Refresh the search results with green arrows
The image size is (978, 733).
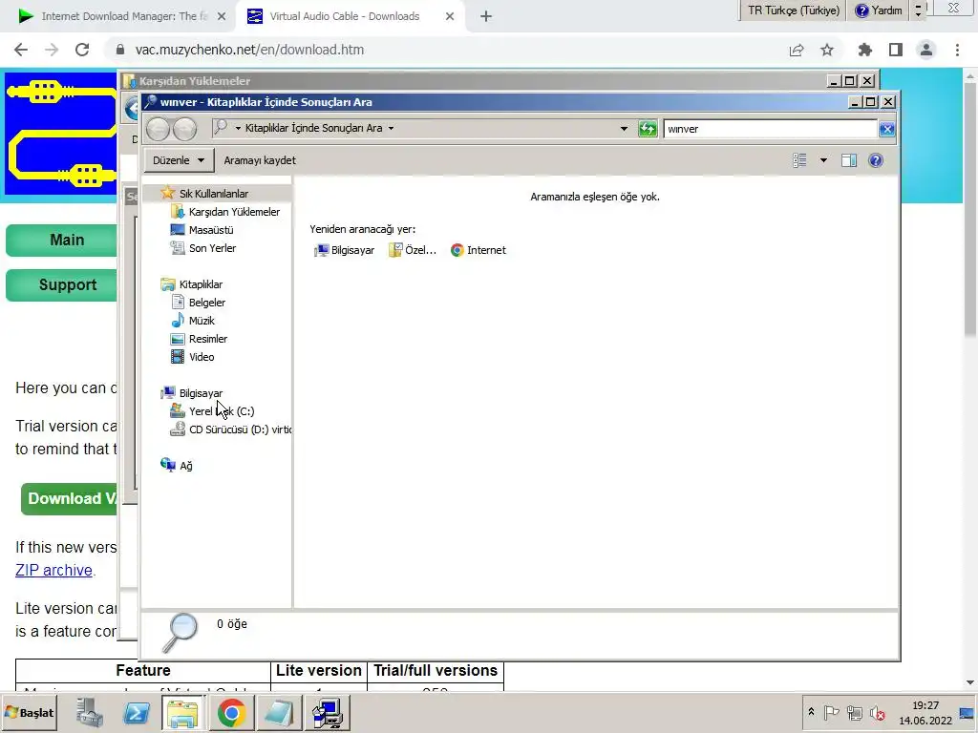pos(648,129)
